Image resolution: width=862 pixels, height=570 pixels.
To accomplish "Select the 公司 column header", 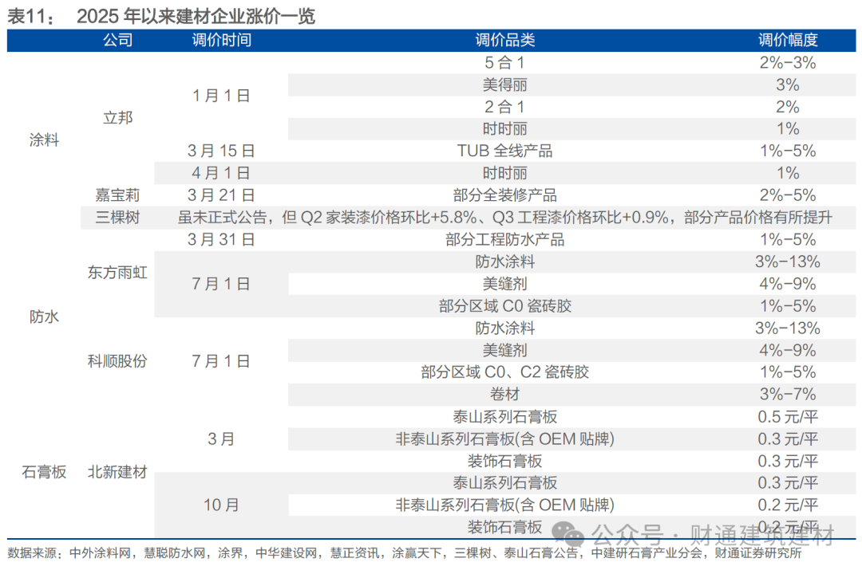I will [117, 40].
